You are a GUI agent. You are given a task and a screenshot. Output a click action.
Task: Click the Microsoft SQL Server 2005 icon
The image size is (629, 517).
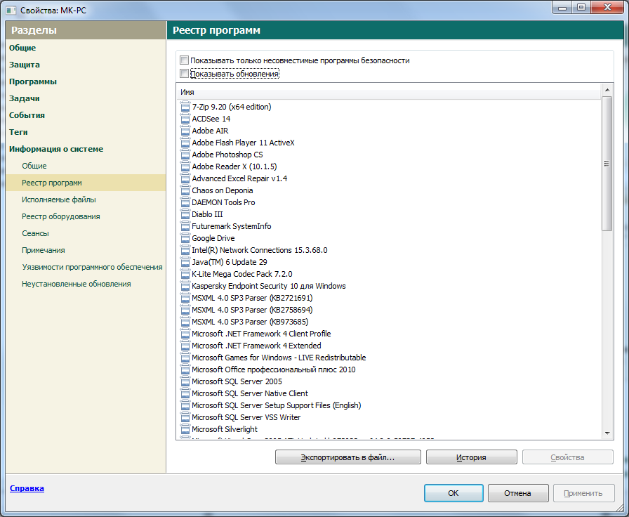click(185, 381)
